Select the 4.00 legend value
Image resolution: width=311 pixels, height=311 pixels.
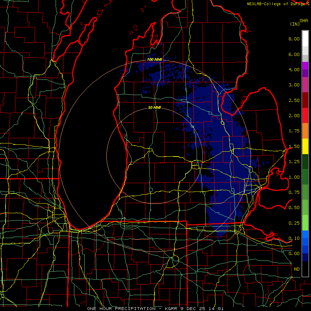click(x=294, y=69)
